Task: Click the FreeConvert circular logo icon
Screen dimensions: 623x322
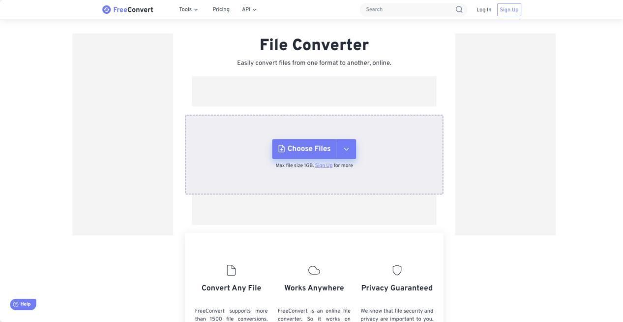Action: [106, 9]
